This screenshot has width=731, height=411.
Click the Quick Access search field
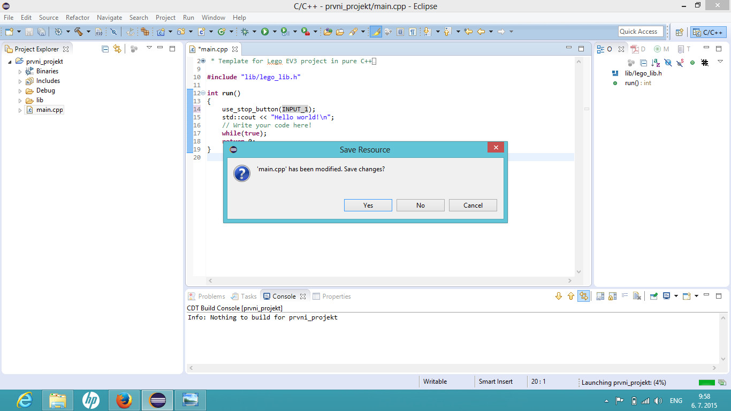[641, 32]
